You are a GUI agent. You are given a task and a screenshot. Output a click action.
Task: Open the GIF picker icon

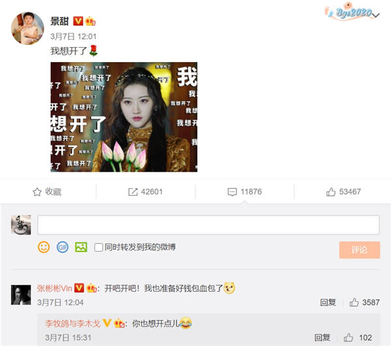[63, 247]
